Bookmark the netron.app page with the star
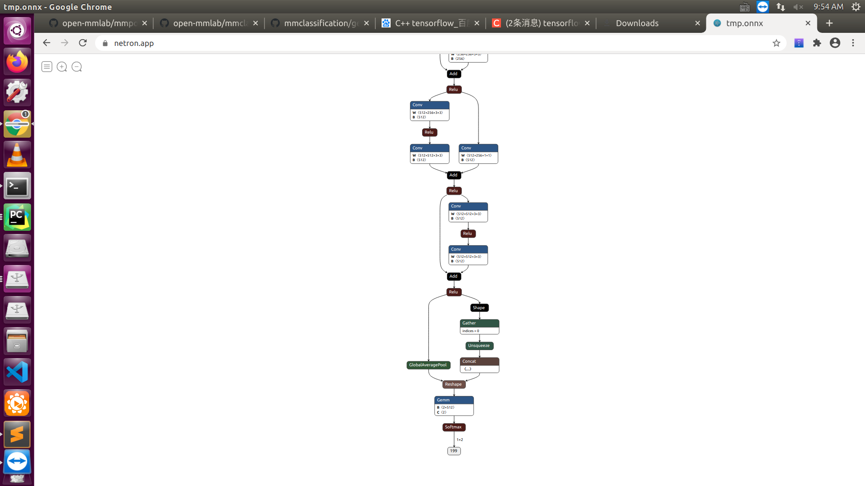 coord(776,43)
